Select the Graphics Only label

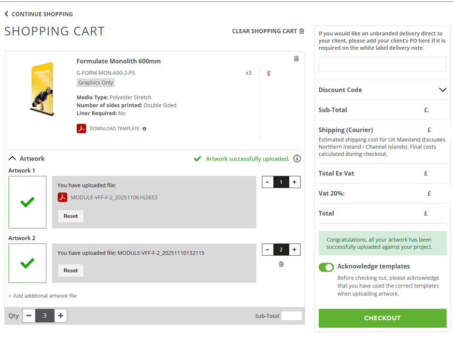coord(95,82)
